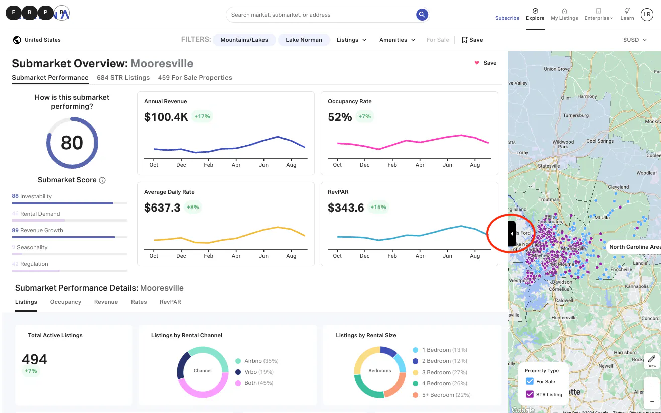Click the Airbnb (35%) legend entry

pyautogui.click(x=257, y=361)
